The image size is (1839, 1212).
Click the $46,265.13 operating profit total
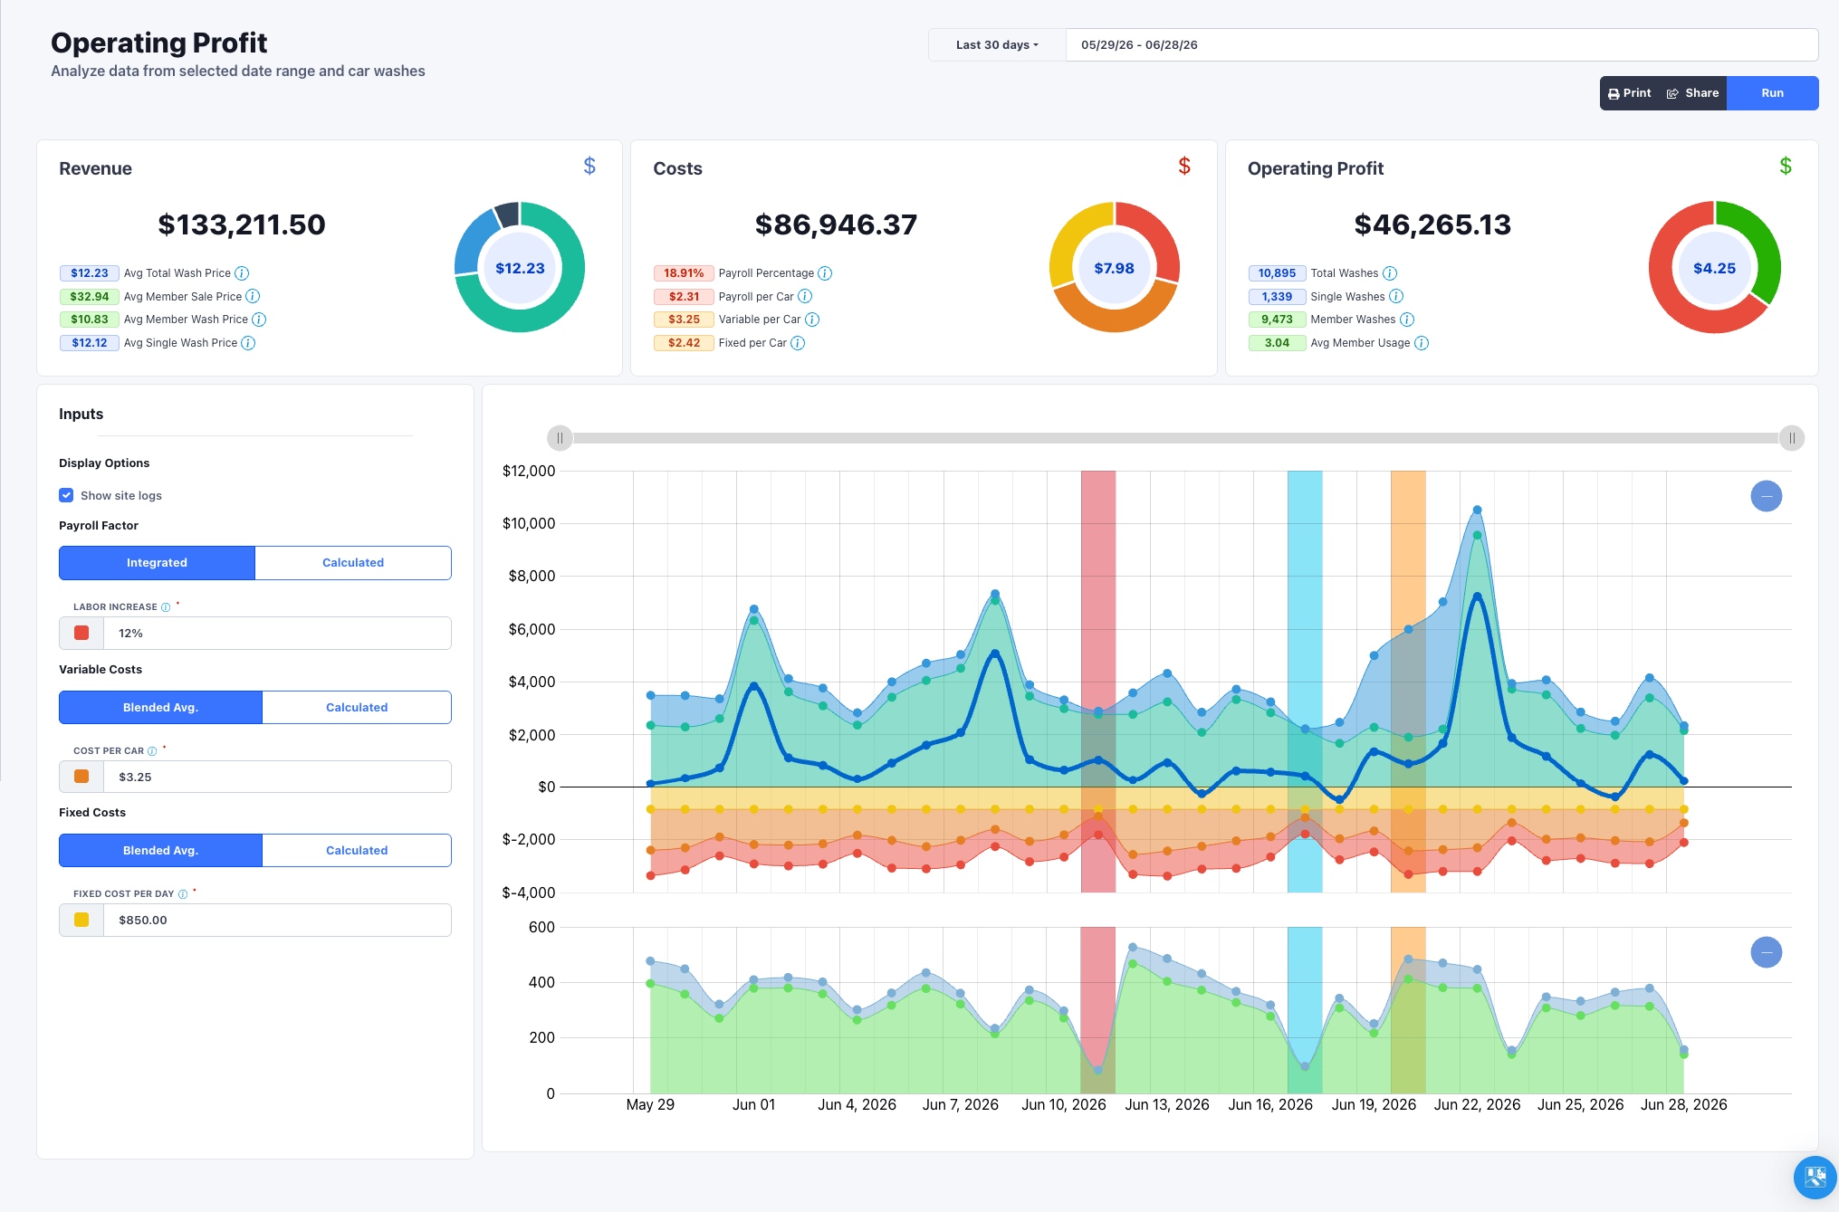coord(1432,224)
